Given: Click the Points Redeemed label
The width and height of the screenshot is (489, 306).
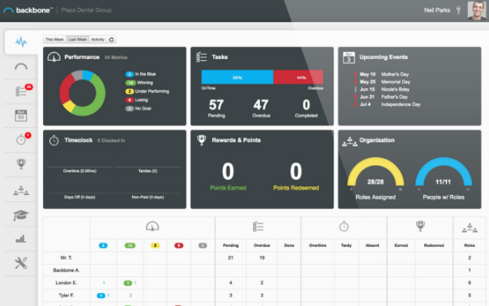Looking at the screenshot, I should [296, 188].
